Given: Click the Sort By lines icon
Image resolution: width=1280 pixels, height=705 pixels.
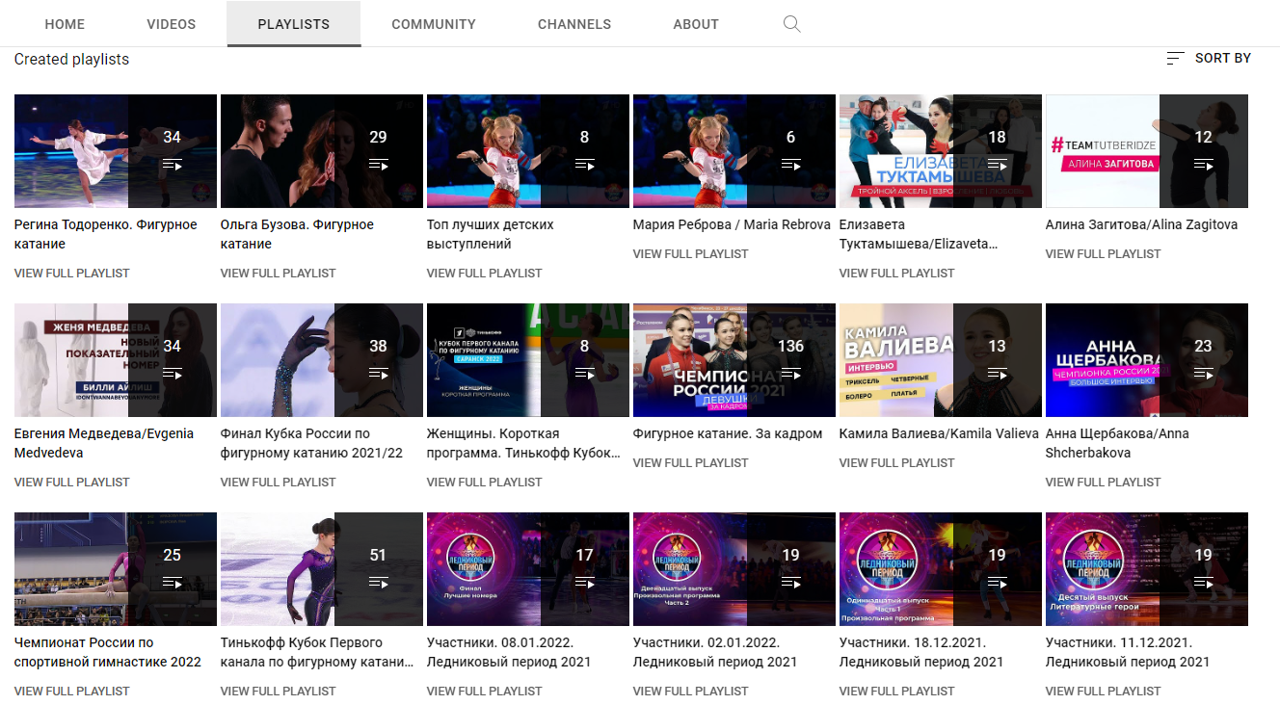Looking at the screenshot, I should point(1175,59).
